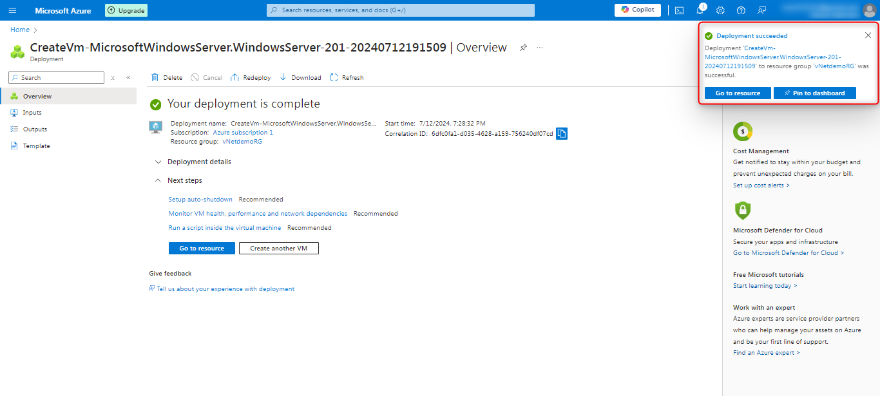Click deployment name link in notification

tap(772, 57)
